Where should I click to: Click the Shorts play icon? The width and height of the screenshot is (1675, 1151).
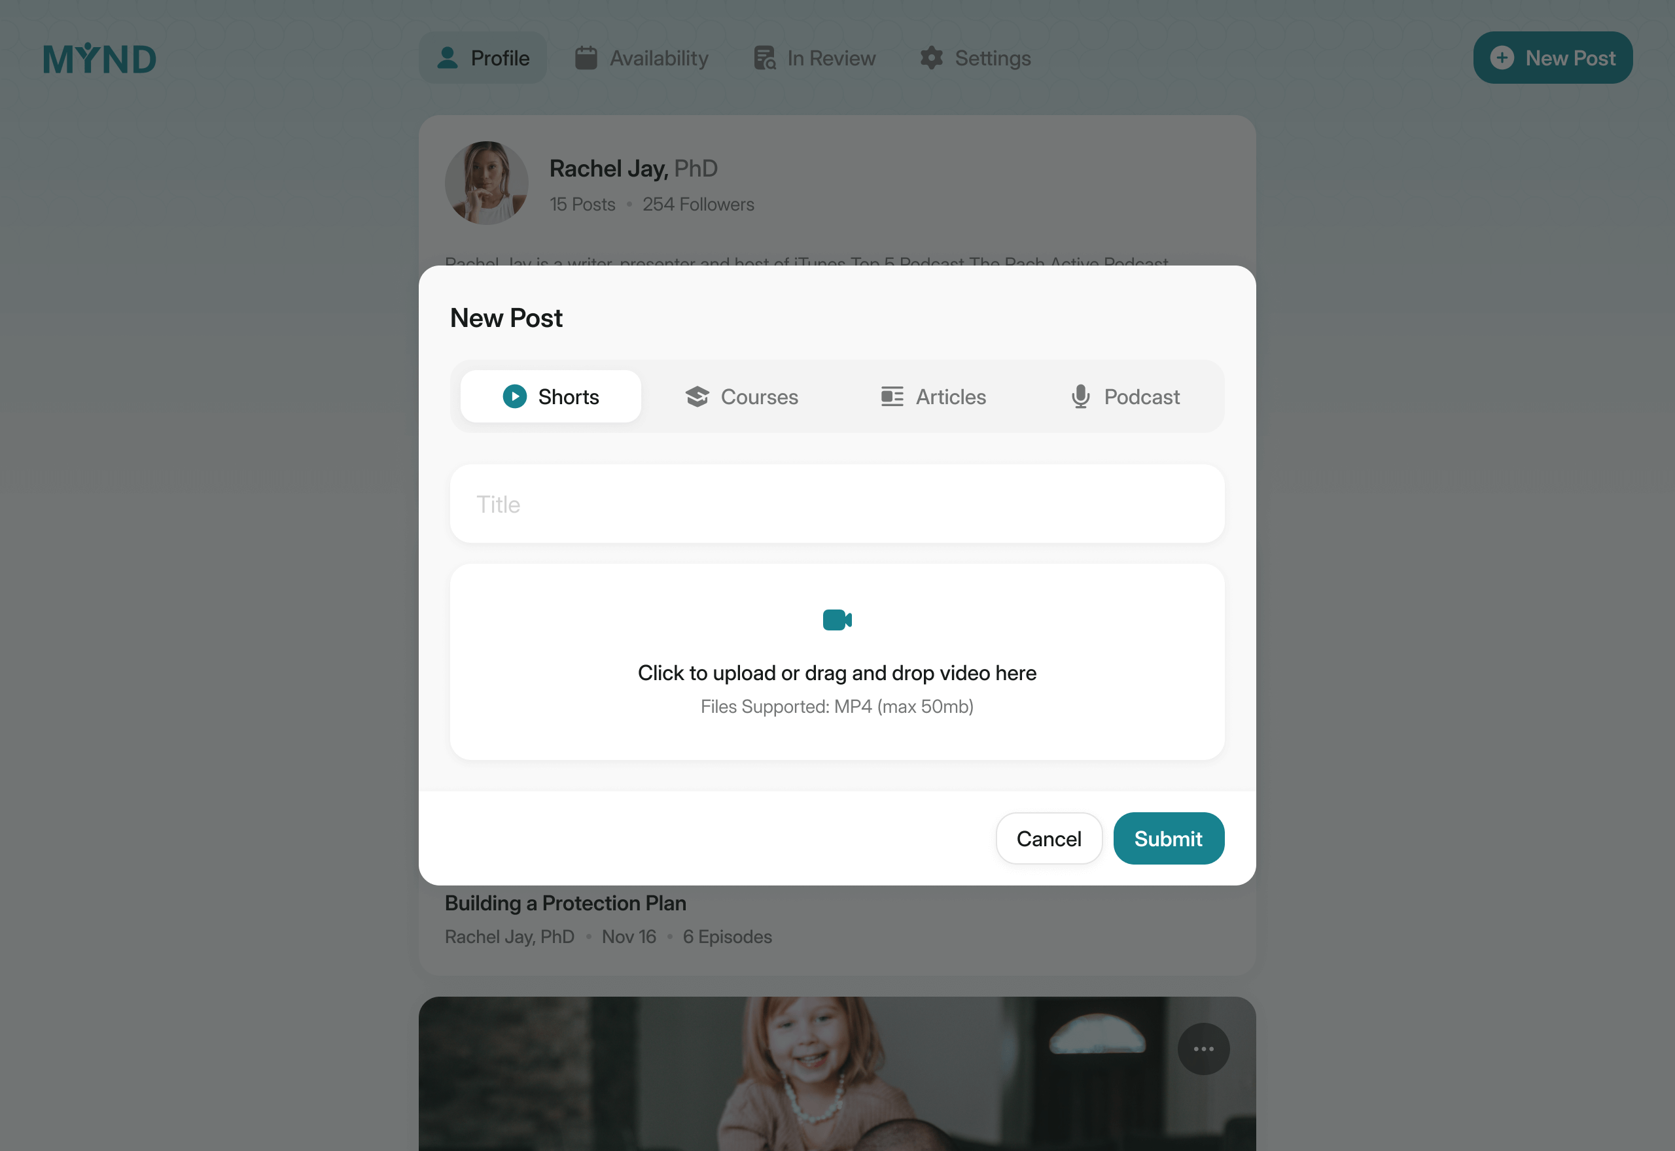pyautogui.click(x=514, y=397)
